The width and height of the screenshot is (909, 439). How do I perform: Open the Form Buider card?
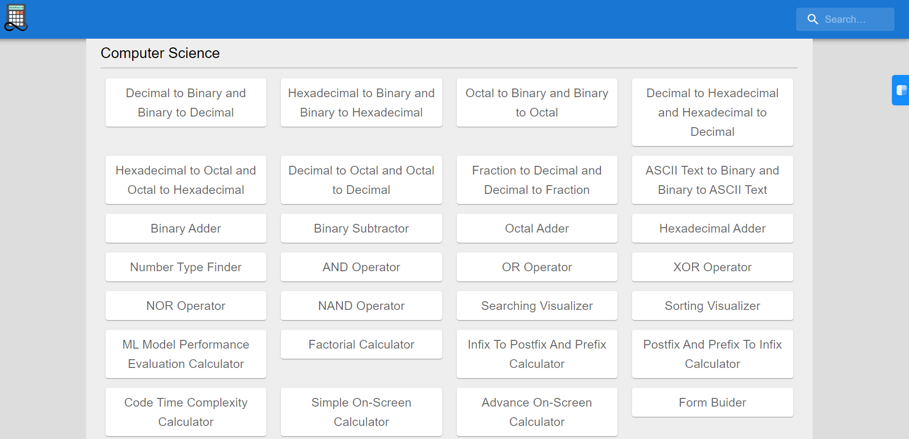pos(712,402)
